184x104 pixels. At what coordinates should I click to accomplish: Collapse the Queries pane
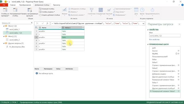coord(32,23)
